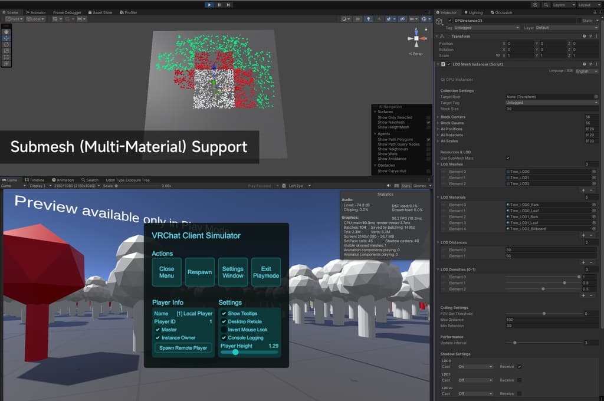The width and height of the screenshot is (604, 401).
Task: Click the Respawn button
Action: (199, 272)
